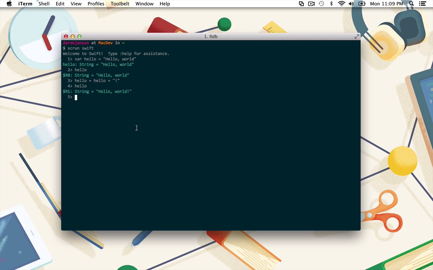
Task: Enter full screen via title bar arrows
Action: click(357, 36)
